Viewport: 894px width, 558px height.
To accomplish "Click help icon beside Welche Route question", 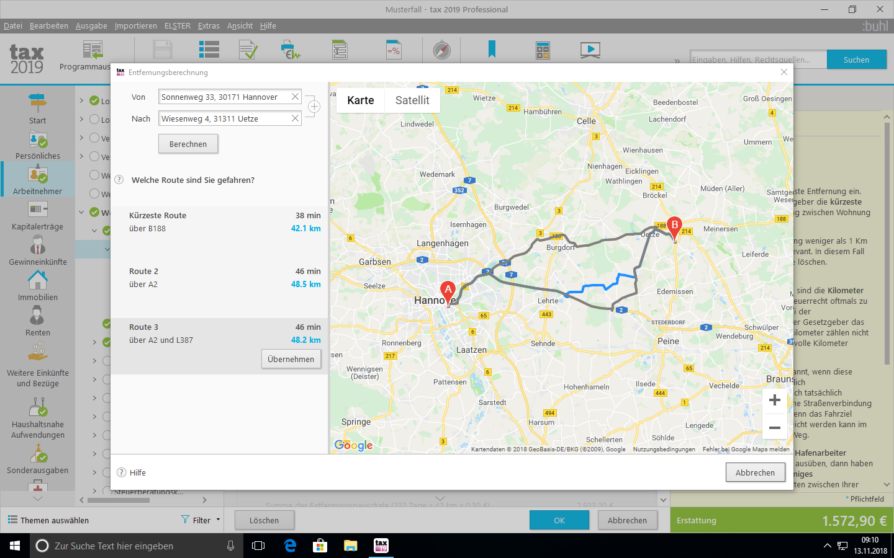I will pos(119,180).
